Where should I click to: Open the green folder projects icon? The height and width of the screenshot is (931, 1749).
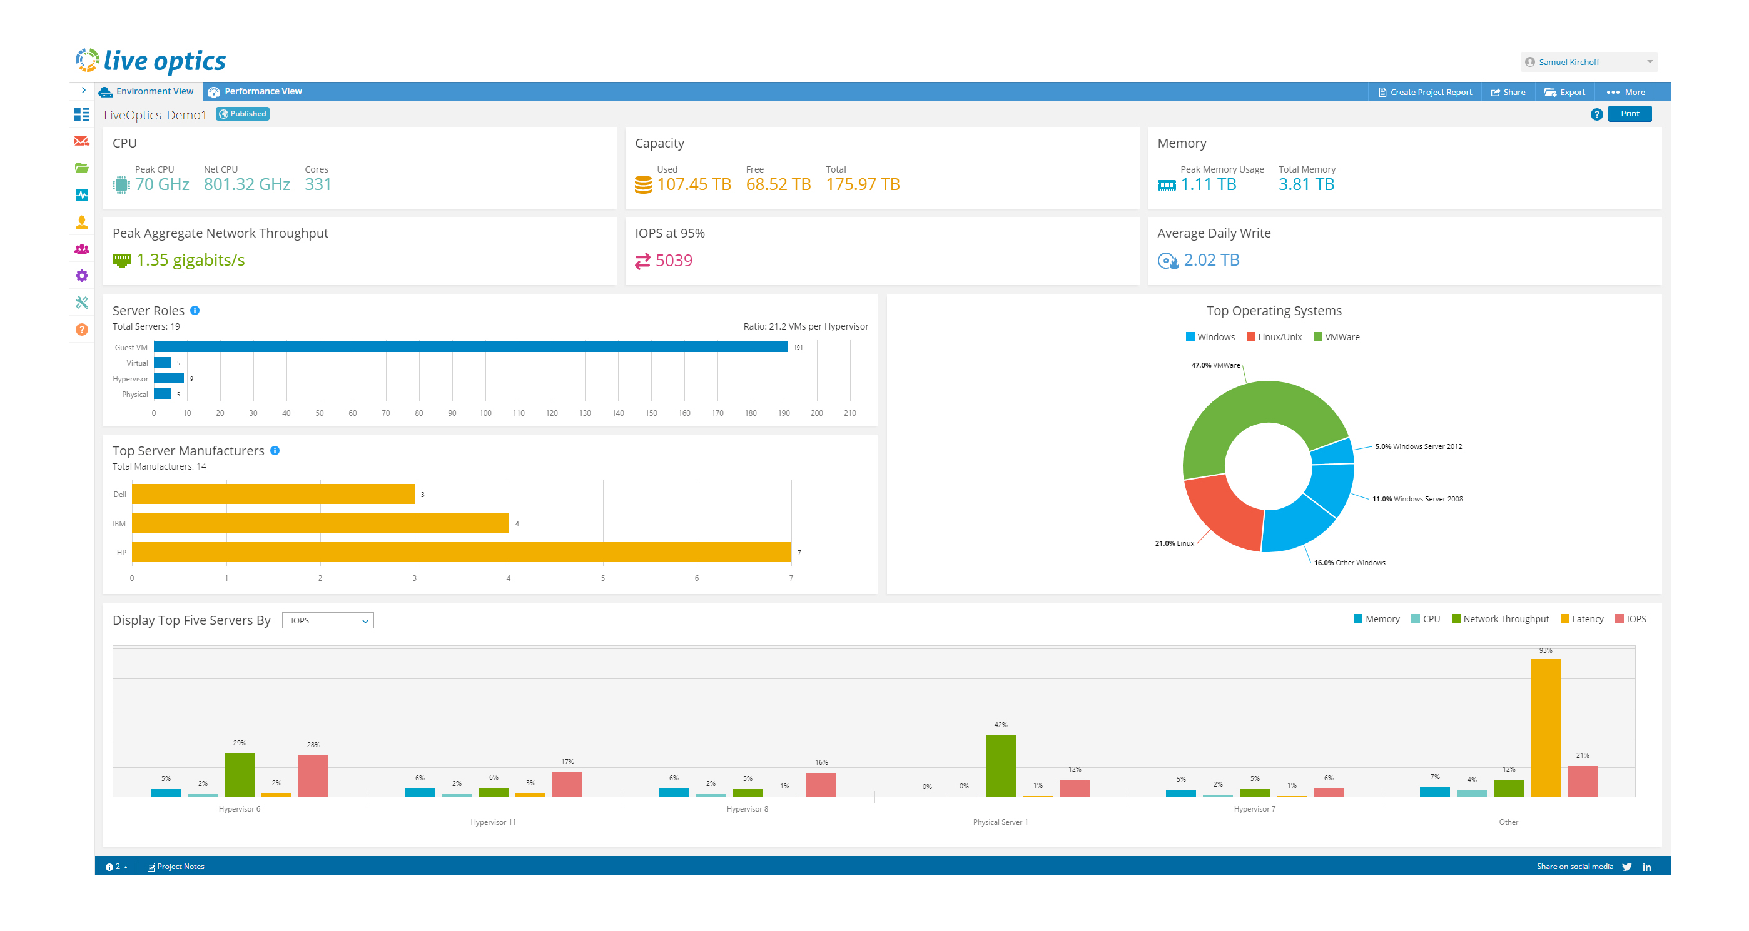(x=81, y=168)
